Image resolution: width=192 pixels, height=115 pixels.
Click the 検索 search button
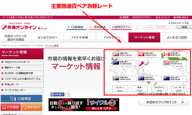pyautogui.click(x=184, y=27)
